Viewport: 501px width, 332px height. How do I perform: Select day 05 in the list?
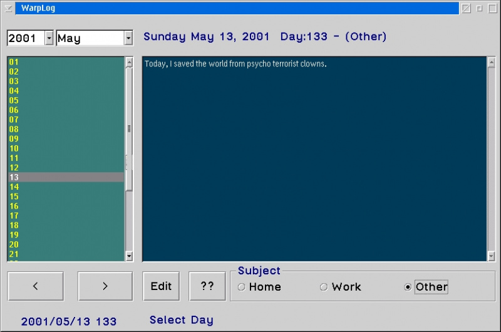66,100
